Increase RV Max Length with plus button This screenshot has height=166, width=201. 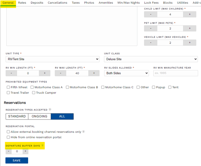point(94,73)
